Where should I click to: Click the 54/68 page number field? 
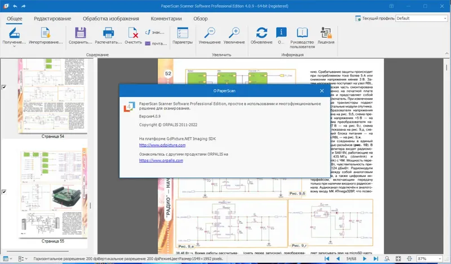pyautogui.click(x=351, y=258)
